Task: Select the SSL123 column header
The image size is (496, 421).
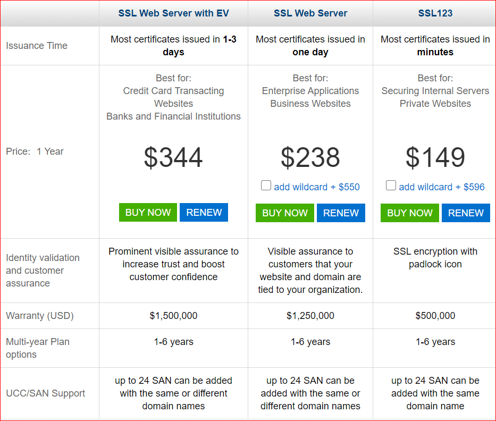Action: point(435,13)
